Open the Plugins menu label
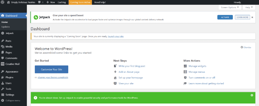 (9, 77)
